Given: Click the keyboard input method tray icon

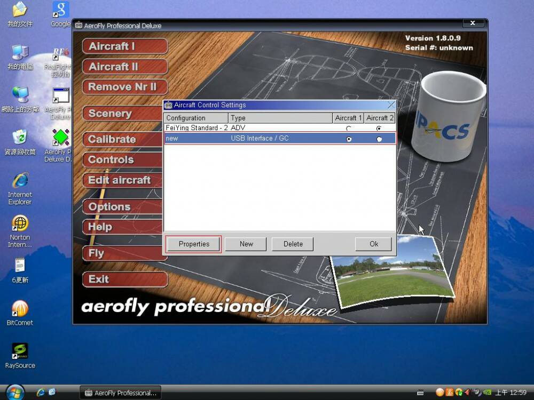Looking at the screenshot, I should pyautogui.click(x=420, y=393).
